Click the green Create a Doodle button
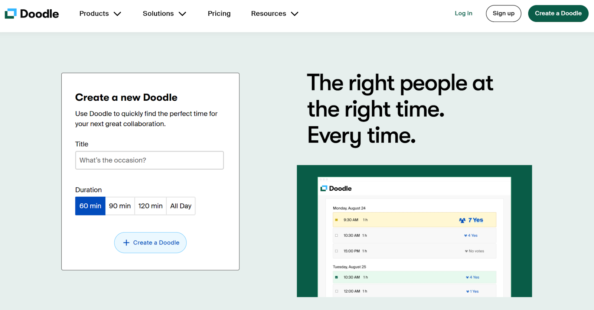The height and width of the screenshot is (310, 594). coord(558,13)
